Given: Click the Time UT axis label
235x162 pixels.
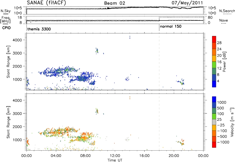Looking at the screenshot, I should [x=115, y=160].
